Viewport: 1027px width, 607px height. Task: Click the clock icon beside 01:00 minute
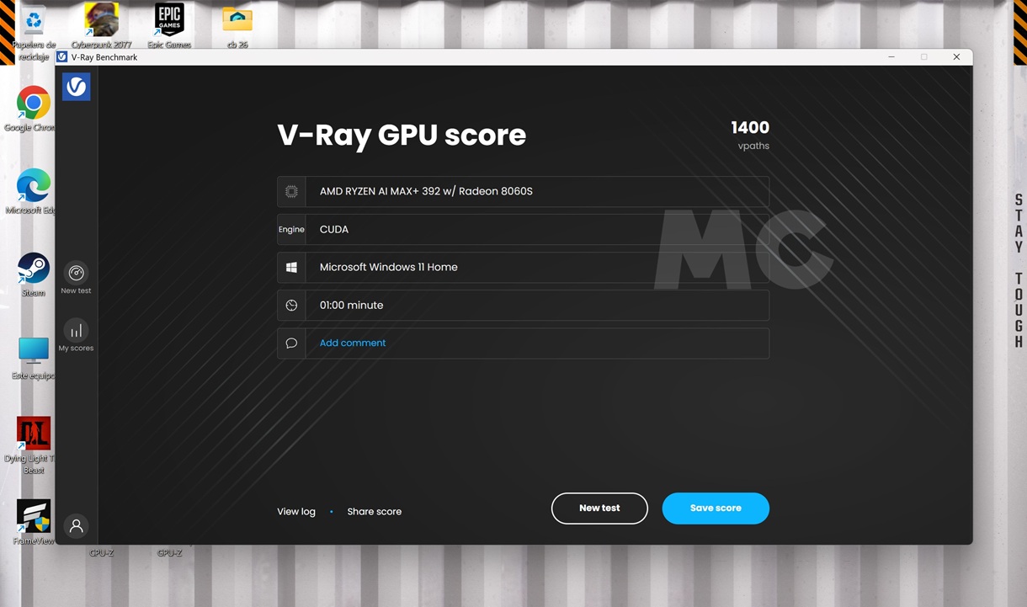point(291,305)
